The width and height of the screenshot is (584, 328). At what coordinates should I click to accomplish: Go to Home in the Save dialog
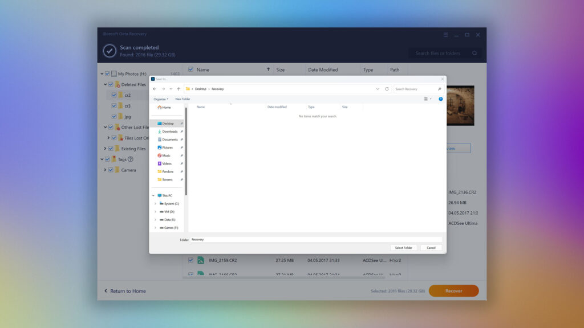click(x=166, y=108)
